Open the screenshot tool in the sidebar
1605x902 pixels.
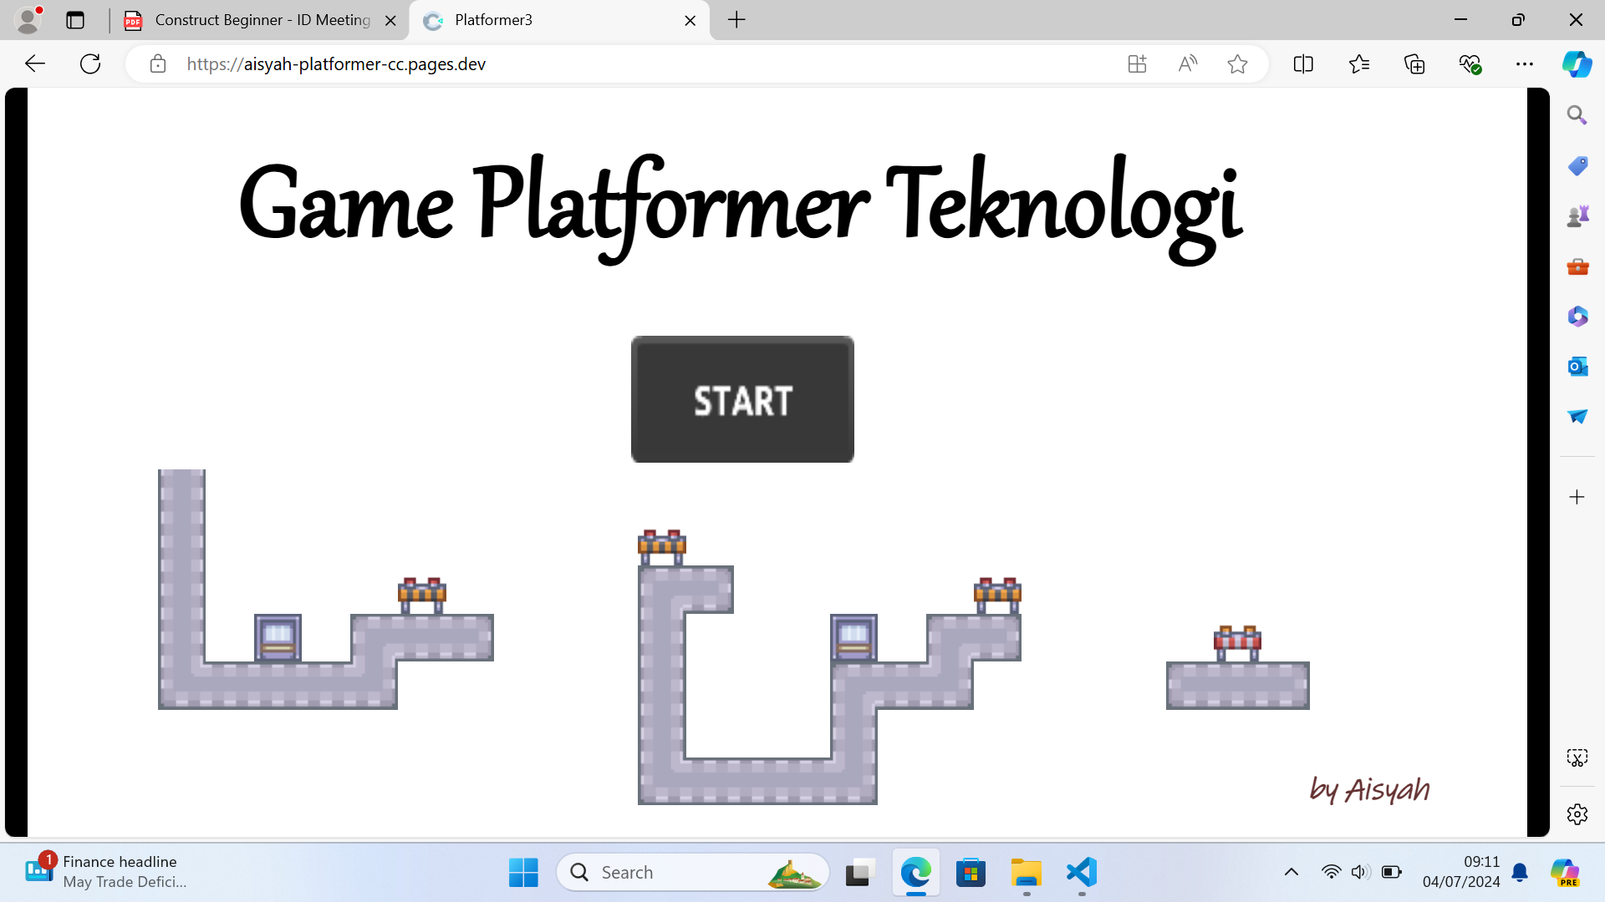pyautogui.click(x=1577, y=758)
